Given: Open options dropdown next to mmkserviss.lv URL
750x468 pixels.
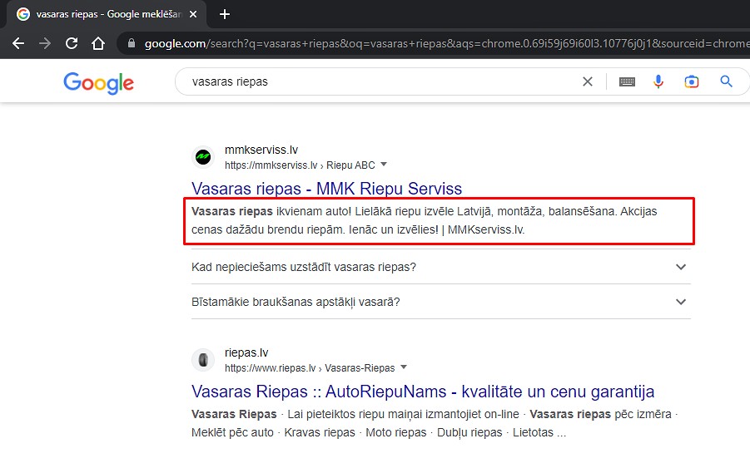Looking at the screenshot, I should (384, 165).
